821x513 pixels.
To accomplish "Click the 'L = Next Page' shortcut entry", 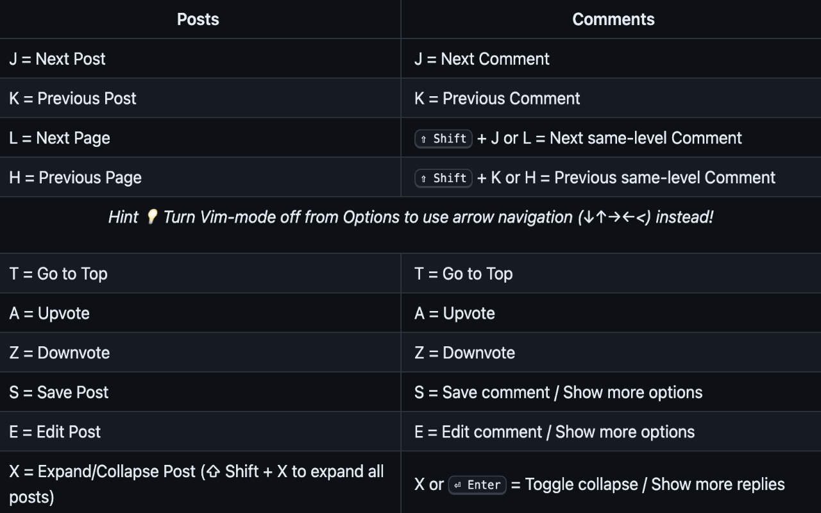I will coord(60,139).
